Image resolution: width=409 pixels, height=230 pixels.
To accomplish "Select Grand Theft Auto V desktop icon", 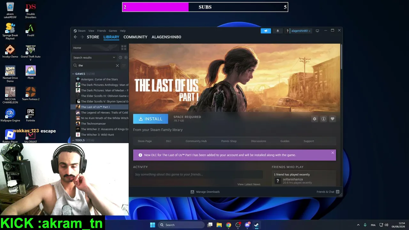I will point(31,53).
